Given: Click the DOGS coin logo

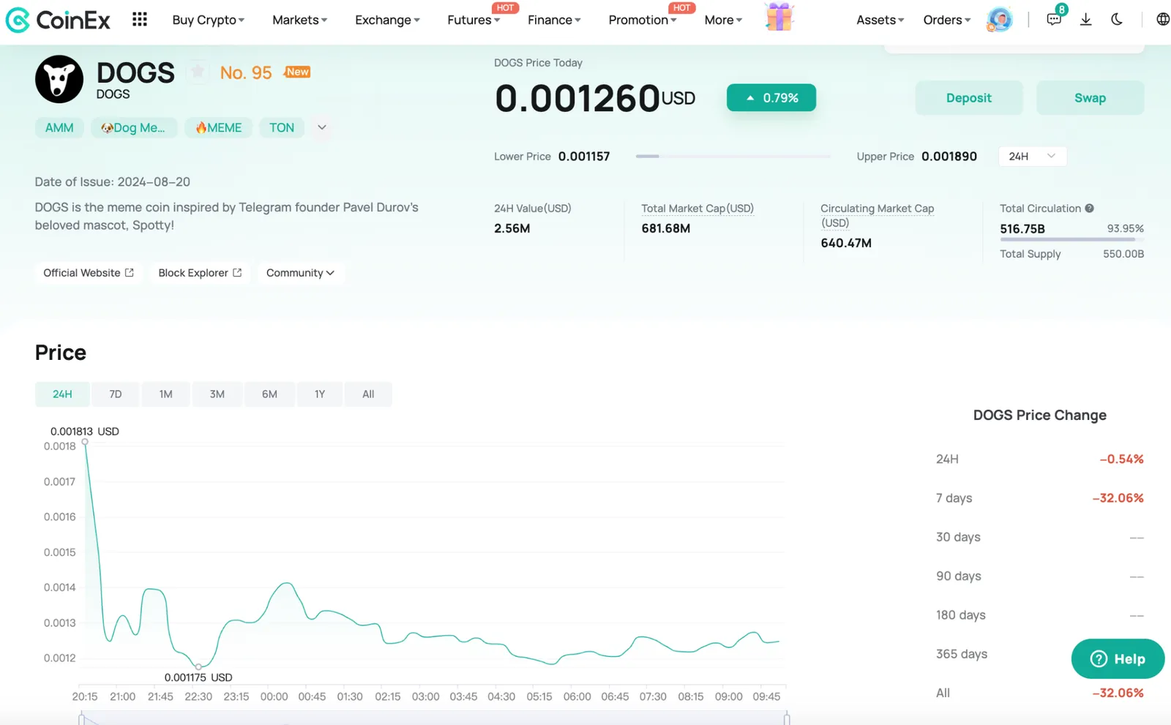Looking at the screenshot, I should click(x=59, y=79).
